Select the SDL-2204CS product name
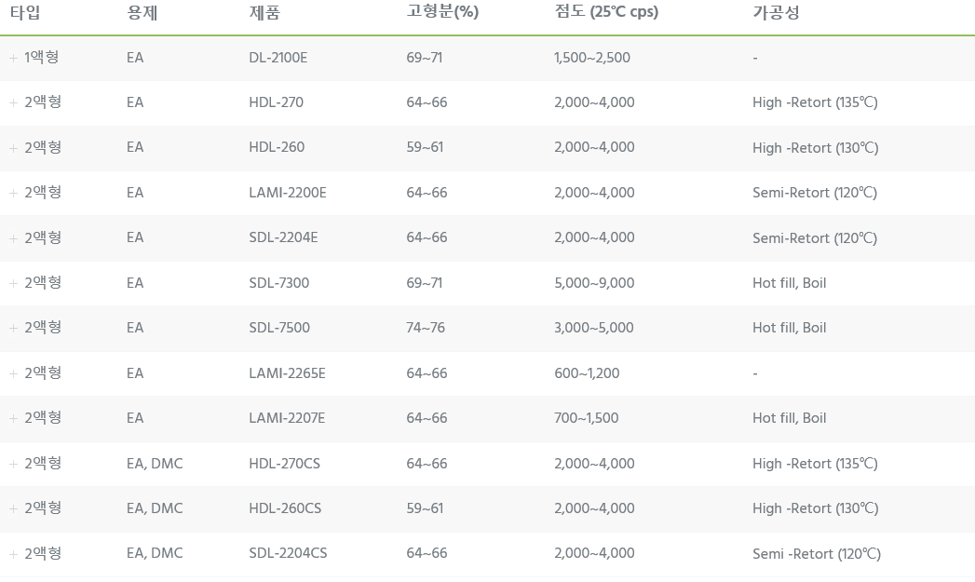Viewport: 975px width, 582px height. tap(288, 553)
